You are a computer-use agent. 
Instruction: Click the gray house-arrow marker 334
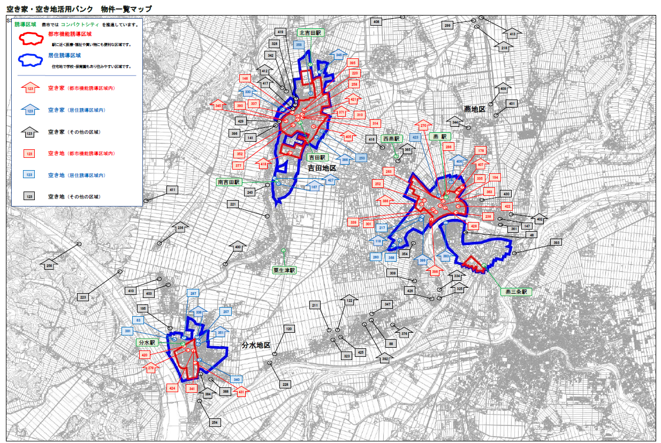(x=457, y=275)
